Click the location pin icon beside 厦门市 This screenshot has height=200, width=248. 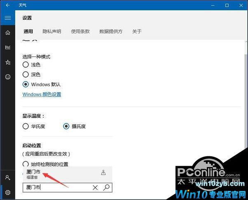(x=103, y=173)
